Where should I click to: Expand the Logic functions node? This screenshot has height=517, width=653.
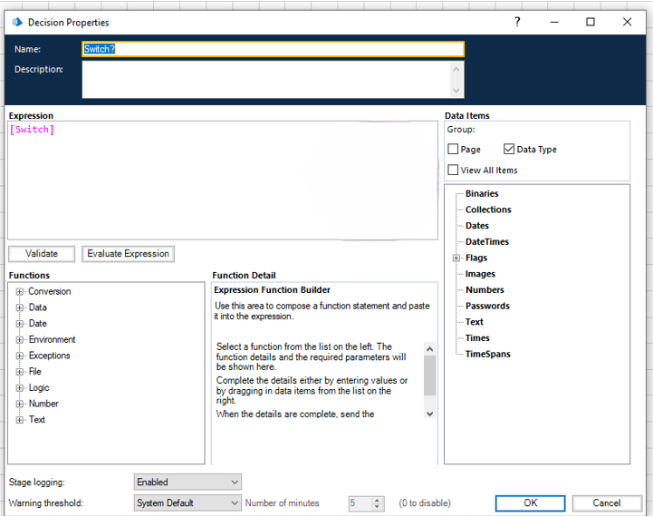(20, 388)
